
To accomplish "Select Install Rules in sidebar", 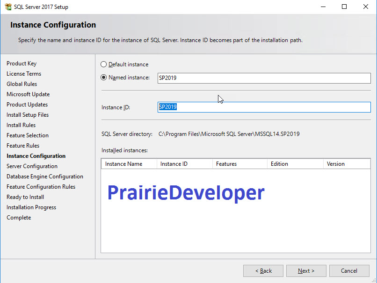I will pyautogui.click(x=21, y=125).
